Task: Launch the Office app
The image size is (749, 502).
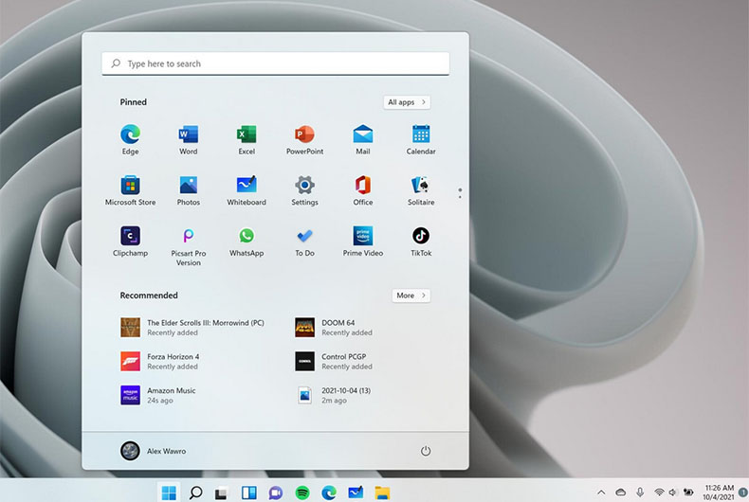Action: [x=363, y=190]
